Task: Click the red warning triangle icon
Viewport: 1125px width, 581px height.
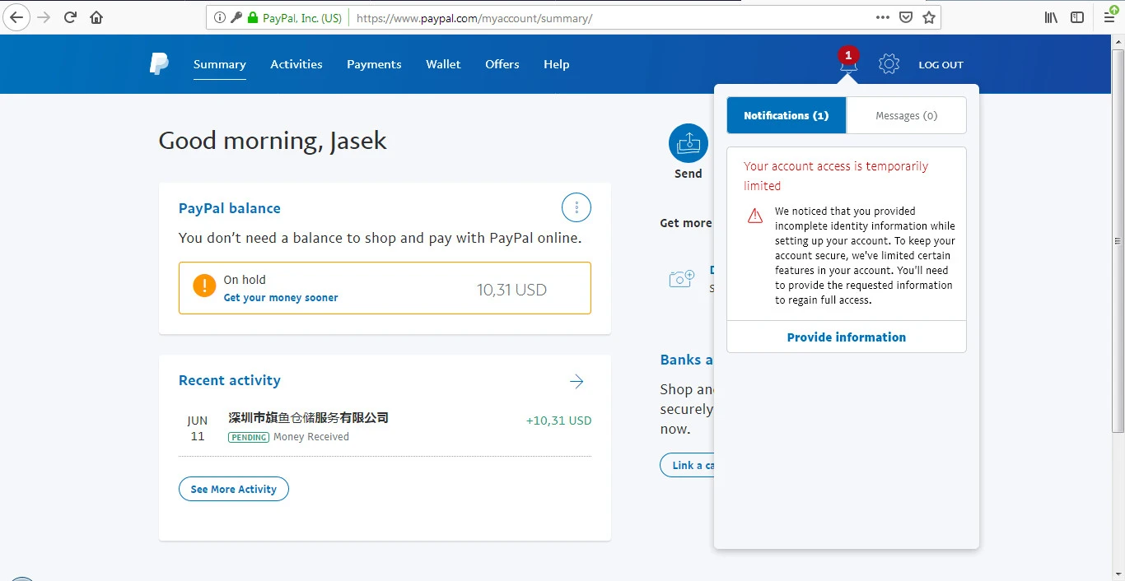Action: pyautogui.click(x=755, y=216)
